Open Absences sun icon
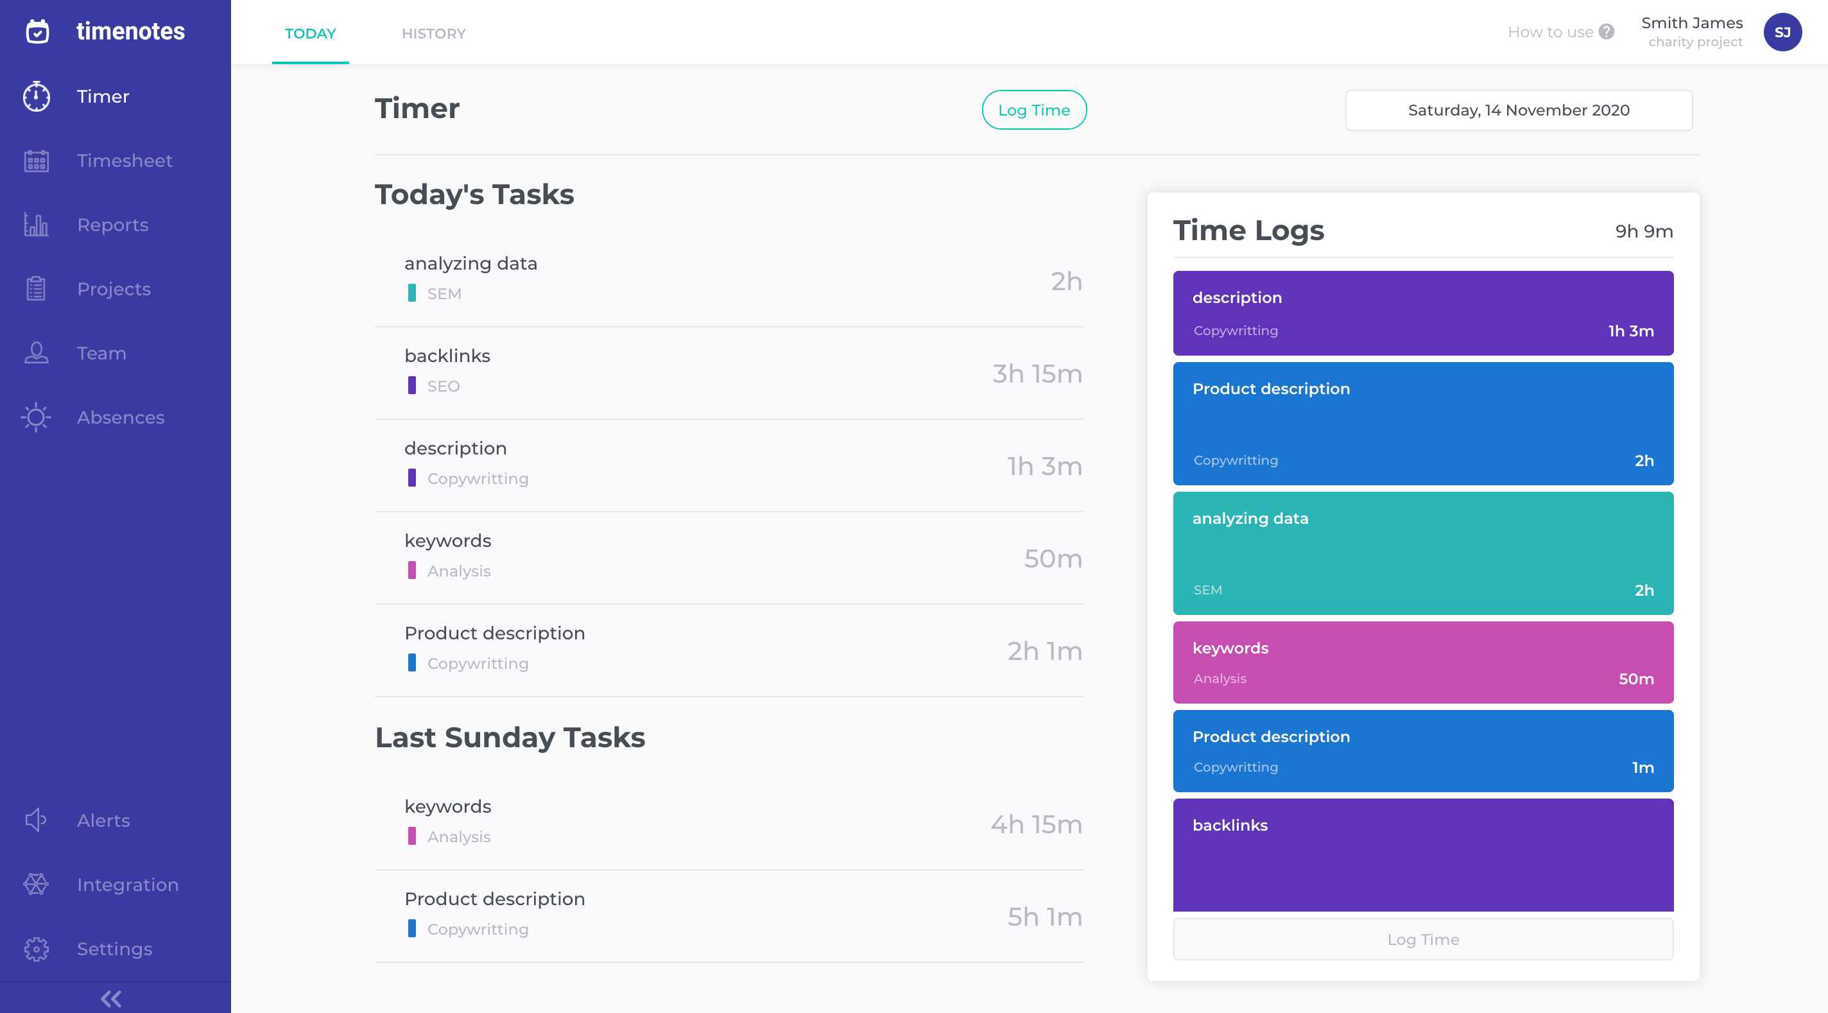1828x1013 pixels. pyautogui.click(x=36, y=417)
